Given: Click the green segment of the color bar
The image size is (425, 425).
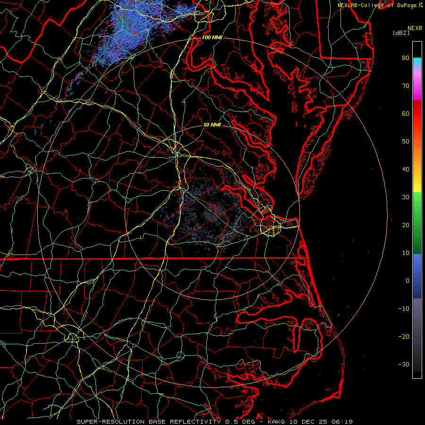Looking at the screenshot, I should pyautogui.click(x=417, y=223).
